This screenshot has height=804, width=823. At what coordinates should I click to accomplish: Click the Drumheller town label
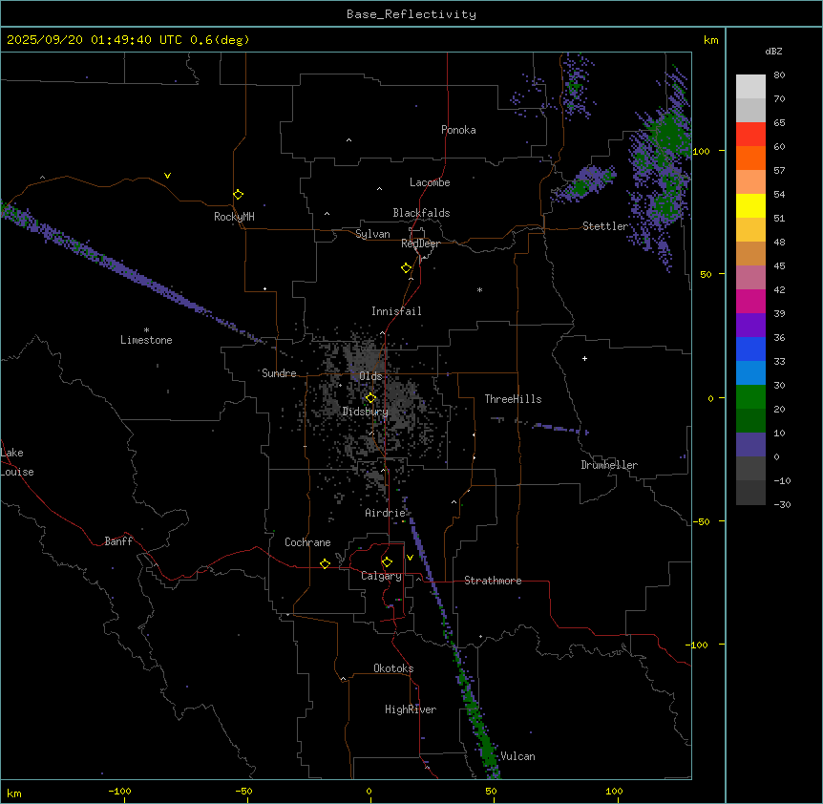[x=608, y=465]
